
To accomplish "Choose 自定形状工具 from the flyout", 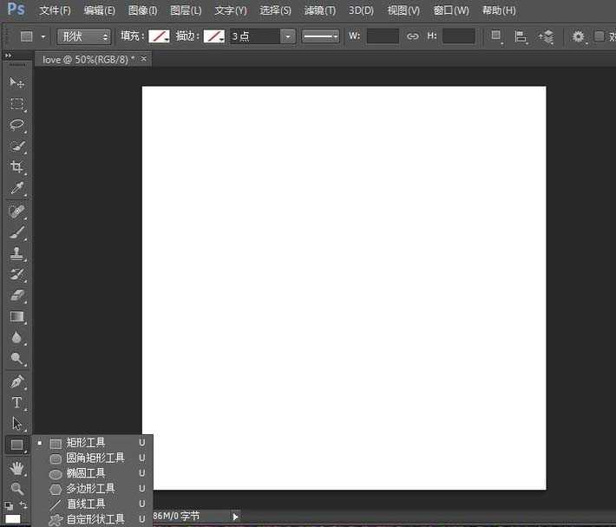I will point(95,519).
